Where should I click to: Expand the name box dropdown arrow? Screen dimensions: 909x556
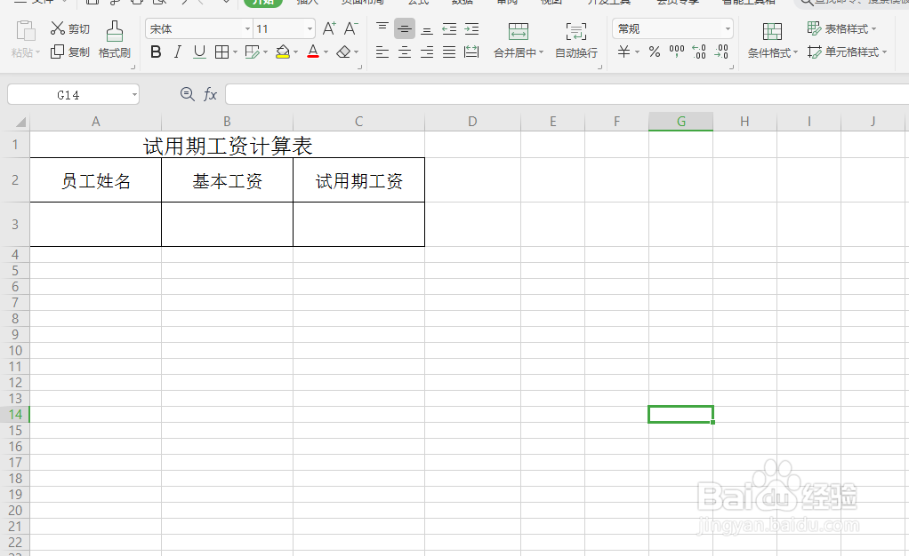click(x=134, y=94)
